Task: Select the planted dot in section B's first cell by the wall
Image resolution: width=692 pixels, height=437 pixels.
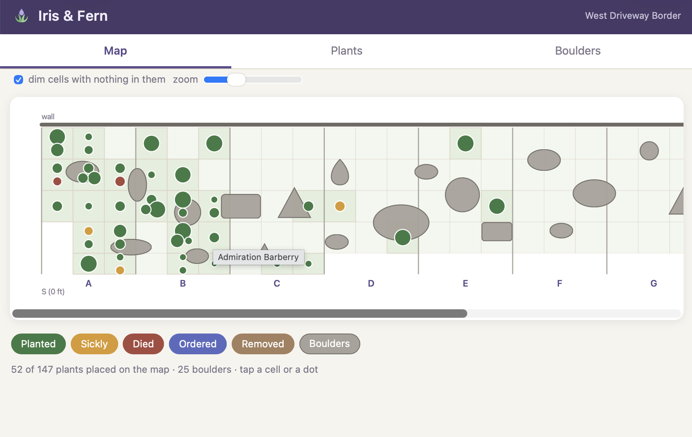Action: [x=152, y=143]
